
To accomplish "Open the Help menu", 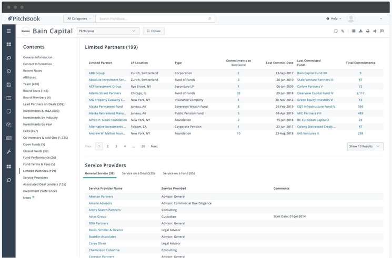I will (x=334, y=18).
